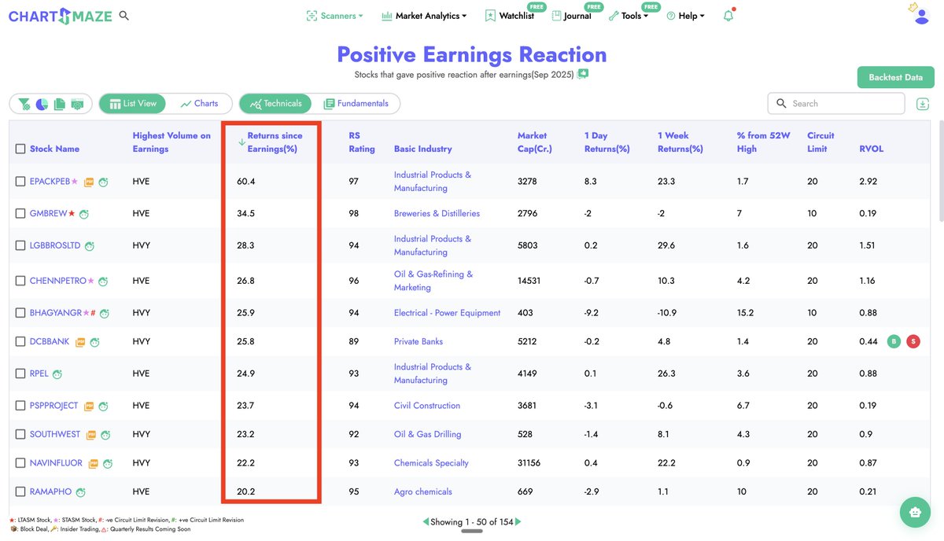Screen dimensions: 944x541
Task: Check the RAMAPHO row checkbox
Action: (20, 492)
